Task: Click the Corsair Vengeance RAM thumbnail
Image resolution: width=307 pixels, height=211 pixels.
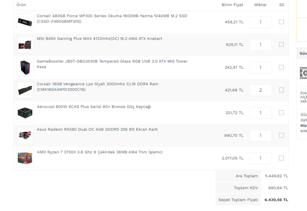Action: (x=25, y=90)
